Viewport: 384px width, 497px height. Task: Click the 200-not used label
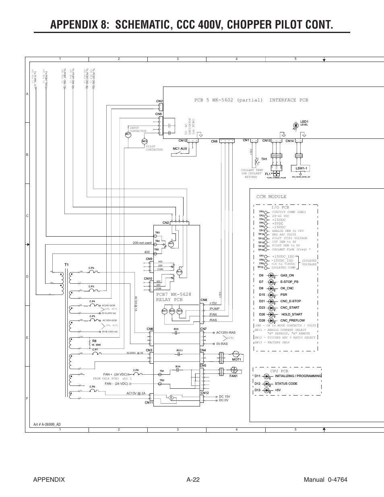click(142, 243)
